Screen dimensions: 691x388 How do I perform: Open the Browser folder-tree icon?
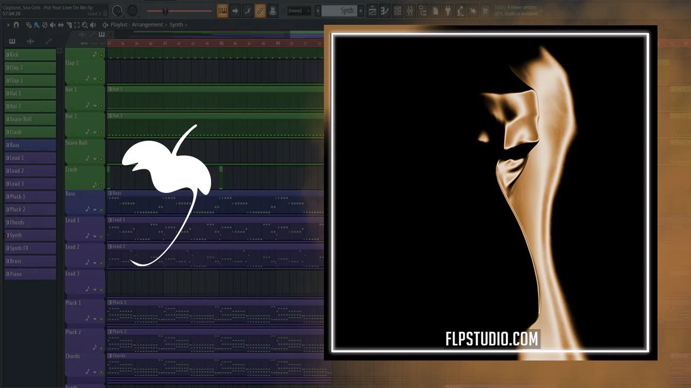423,11
